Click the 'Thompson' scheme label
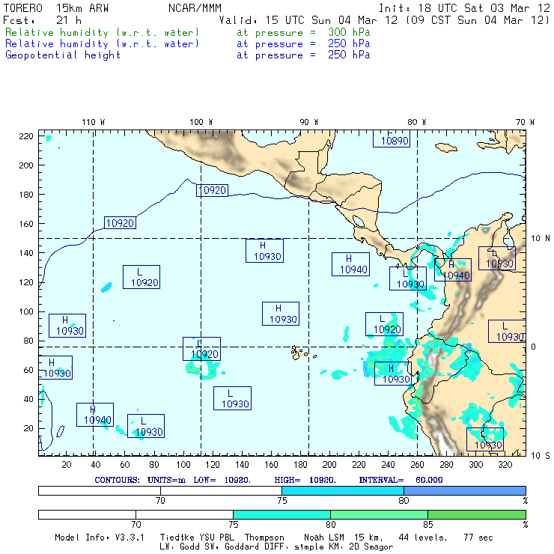Image resolution: width=554 pixels, height=554 pixels. pyautogui.click(x=264, y=538)
